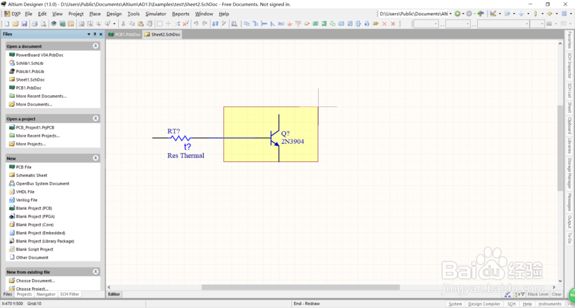Save the document with the floppy icon
This screenshot has width=575, height=308.
[x=24, y=24]
